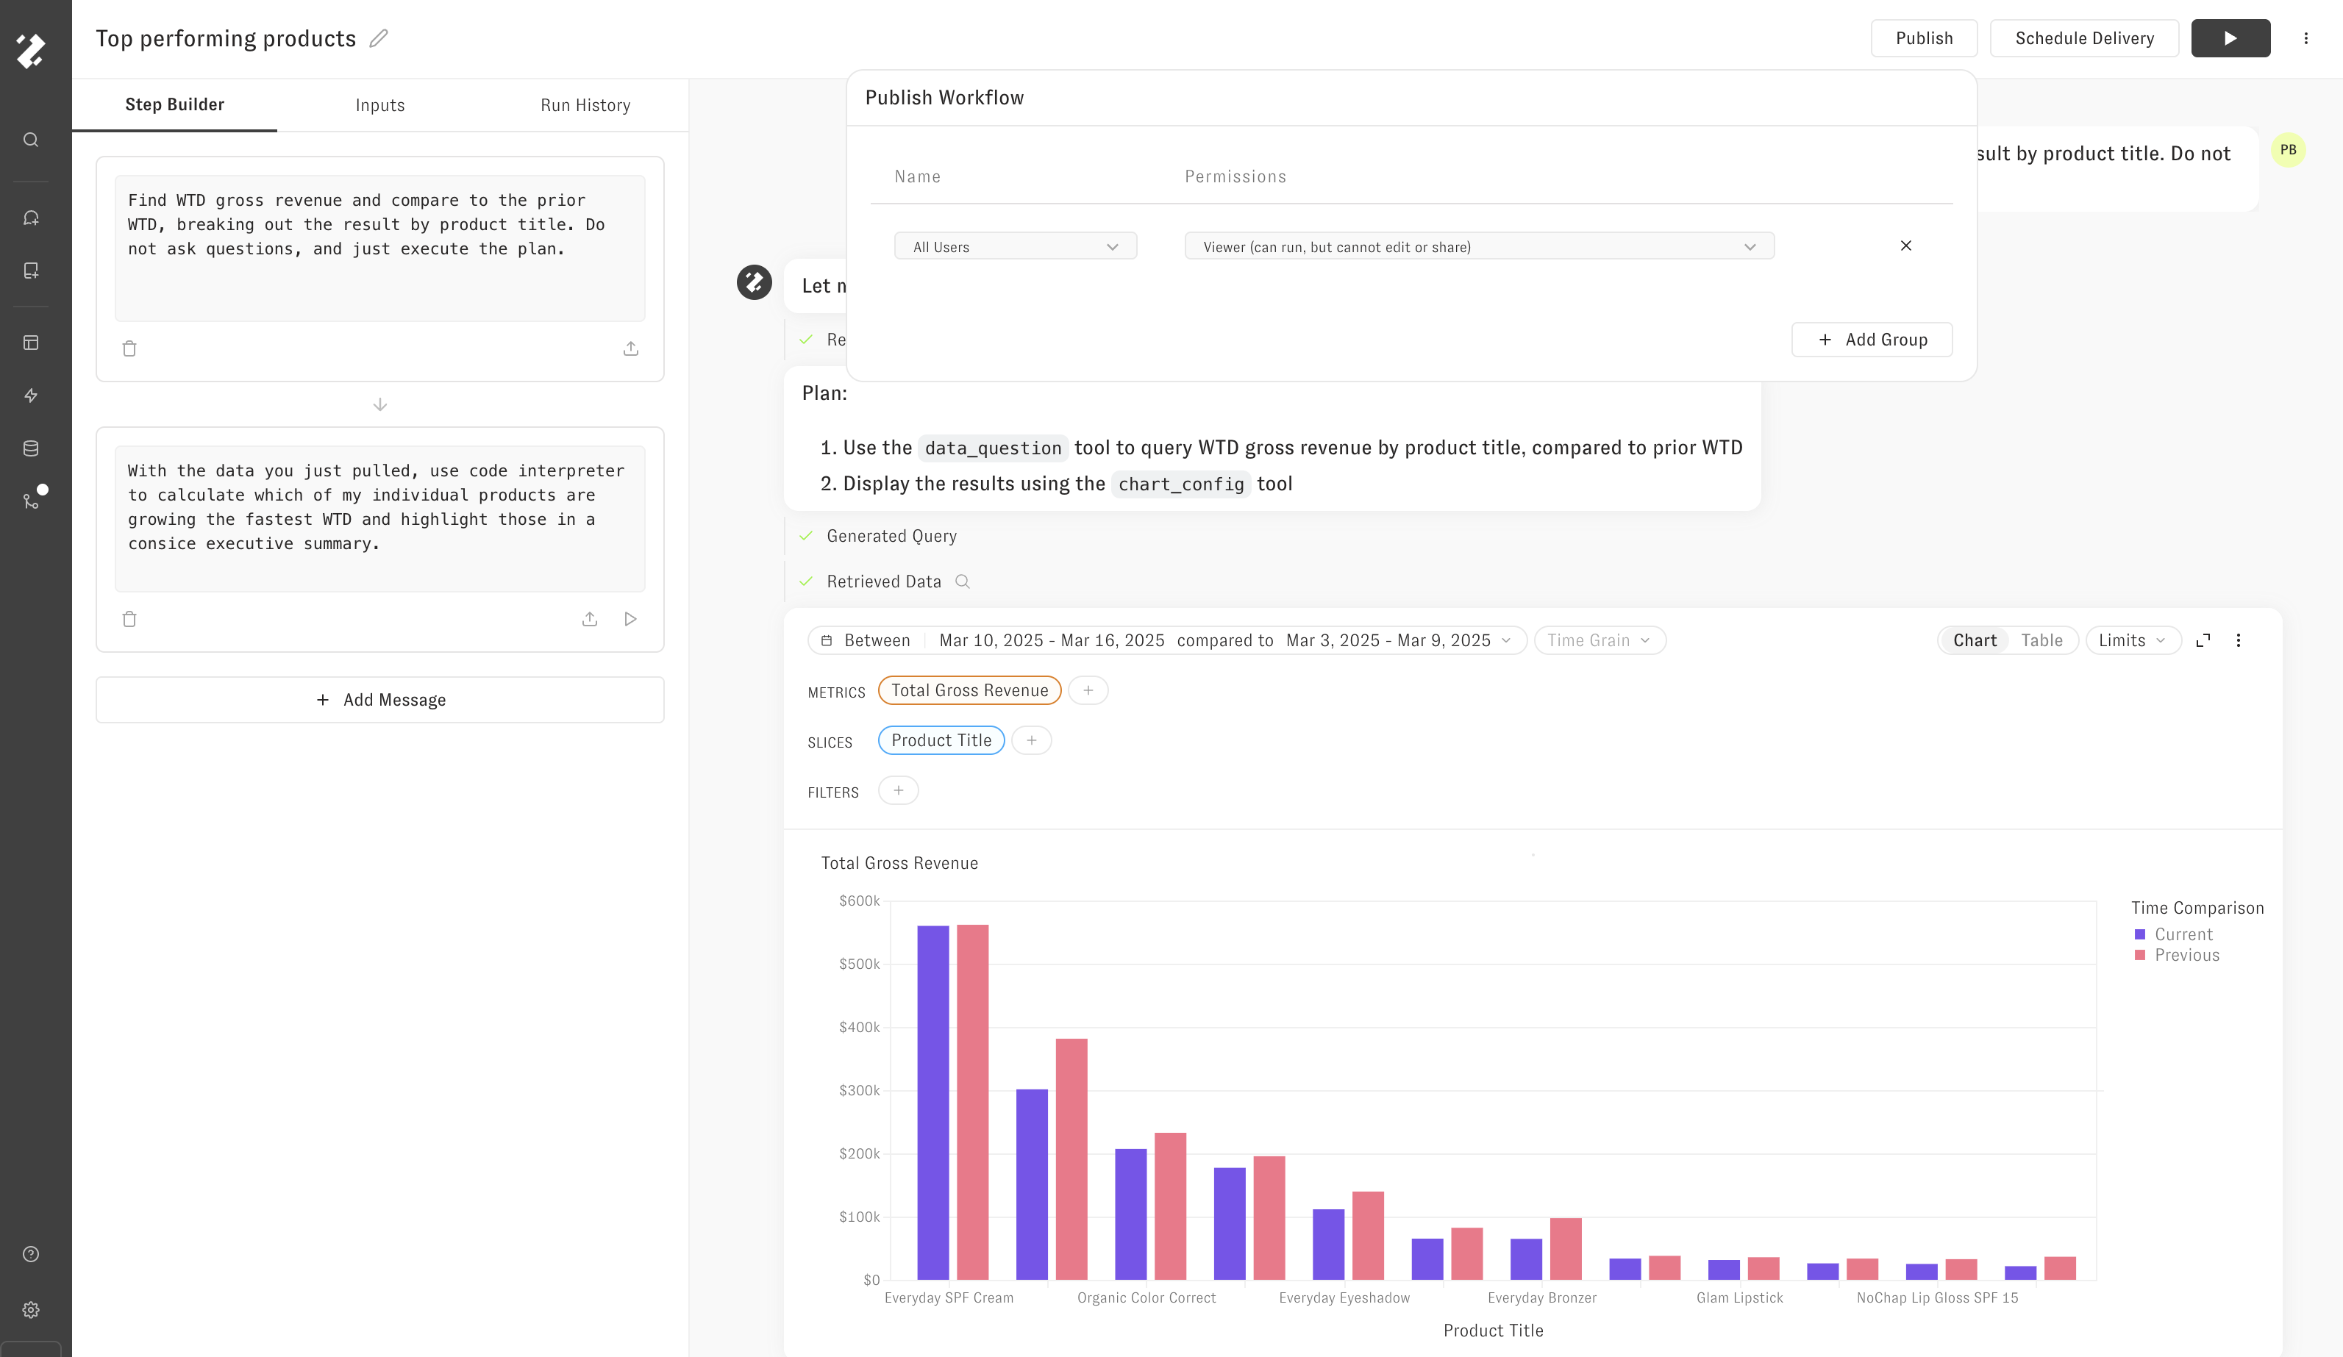Click the Publish button
Image resolution: width=2343 pixels, height=1357 pixels.
[1924, 38]
